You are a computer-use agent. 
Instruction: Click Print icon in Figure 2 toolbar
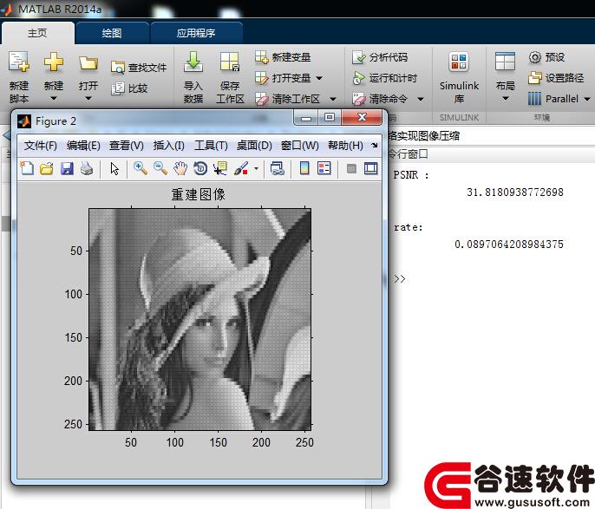[87, 168]
